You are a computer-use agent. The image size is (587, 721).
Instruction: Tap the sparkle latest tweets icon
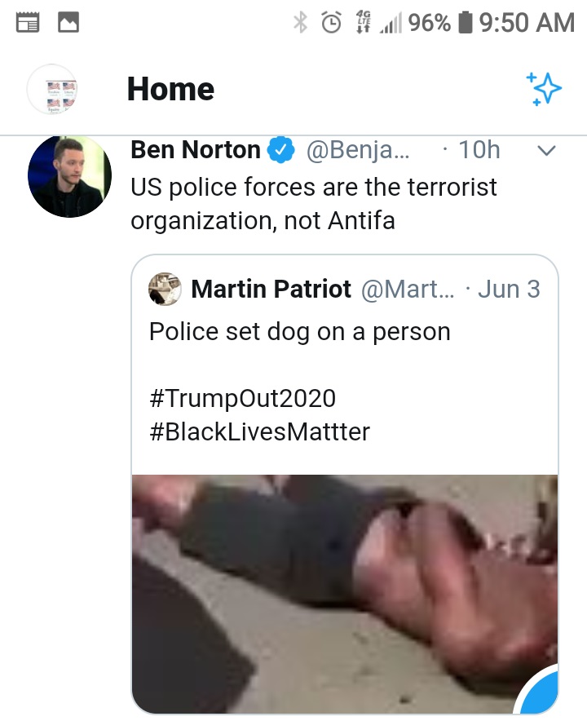tap(543, 88)
